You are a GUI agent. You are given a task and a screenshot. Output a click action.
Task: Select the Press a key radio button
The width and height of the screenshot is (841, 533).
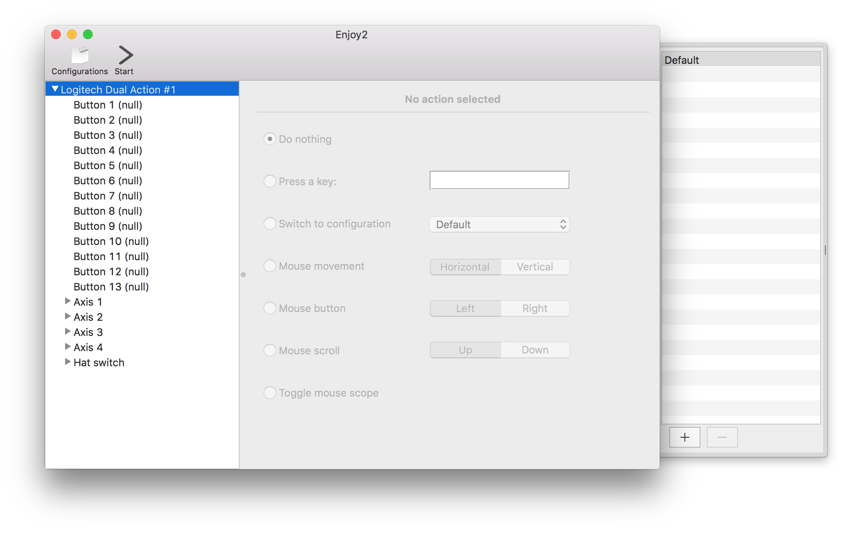click(x=270, y=181)
